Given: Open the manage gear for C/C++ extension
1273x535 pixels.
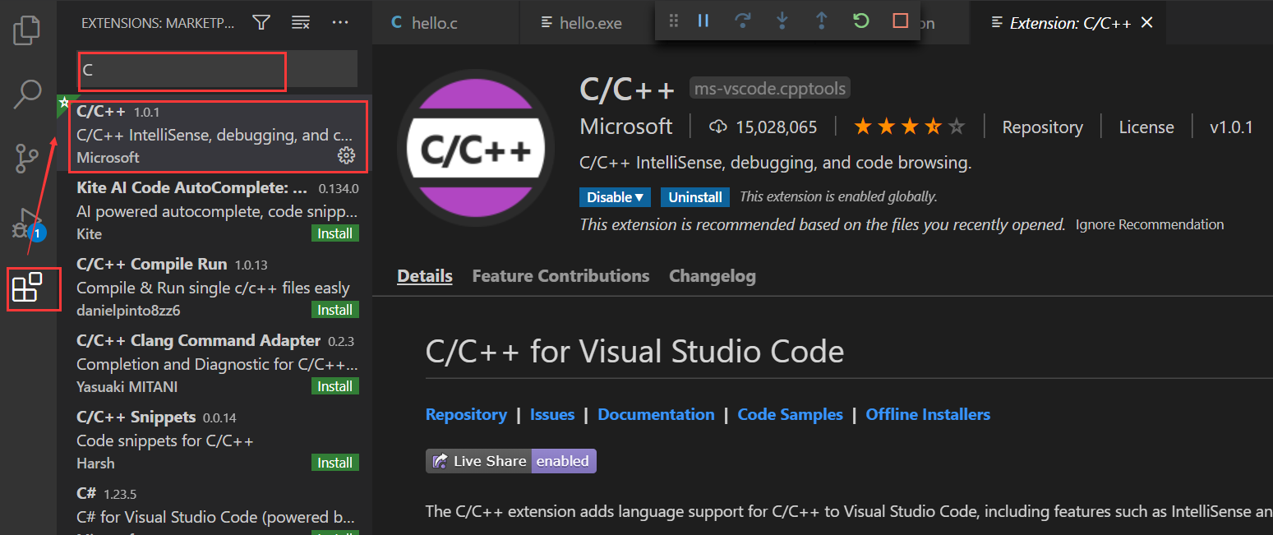Looking at the screenshot, I should [x=346, y=155].
